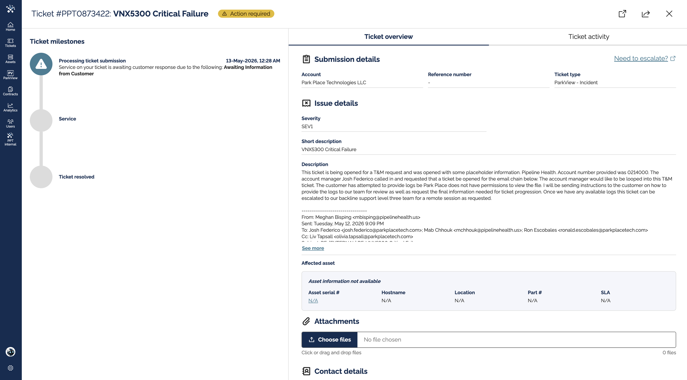Open Users from the sidebar

tap(10, 124)
